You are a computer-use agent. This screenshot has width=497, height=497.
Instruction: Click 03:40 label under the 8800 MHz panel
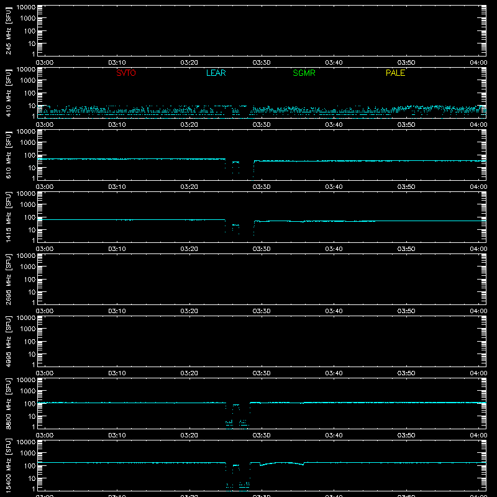click(334, 435)
